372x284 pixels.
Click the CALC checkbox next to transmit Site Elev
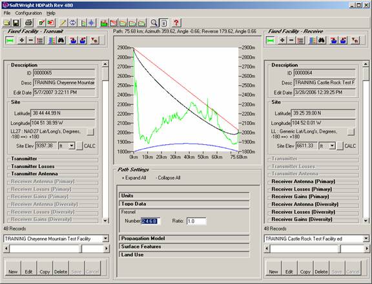(x=79, y=146)
